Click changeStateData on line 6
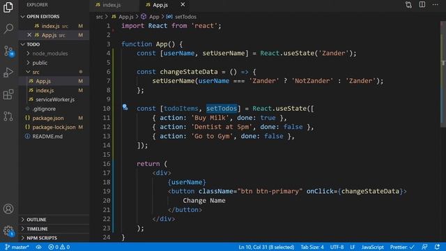The height and width of the screenshot is (251, 446). point(189,72)
